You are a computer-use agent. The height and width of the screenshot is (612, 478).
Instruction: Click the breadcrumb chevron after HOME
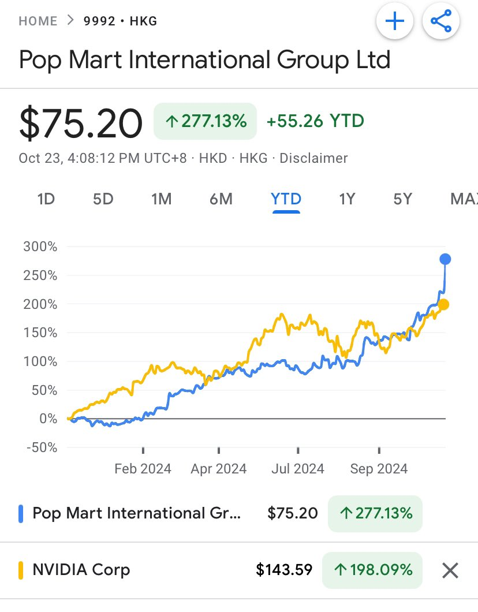point(70,21)
